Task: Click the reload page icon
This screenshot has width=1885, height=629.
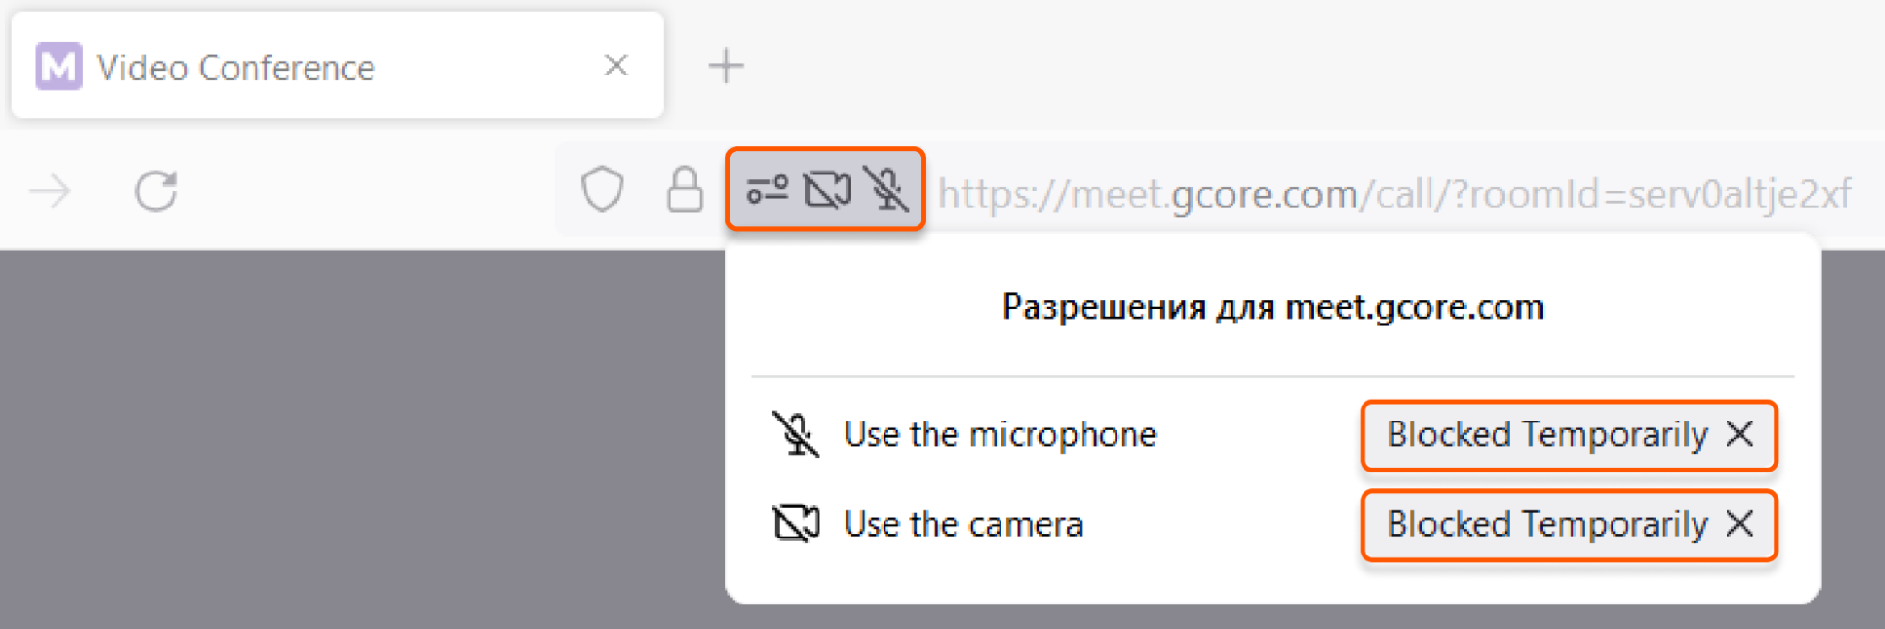Action: click(156, 190)
